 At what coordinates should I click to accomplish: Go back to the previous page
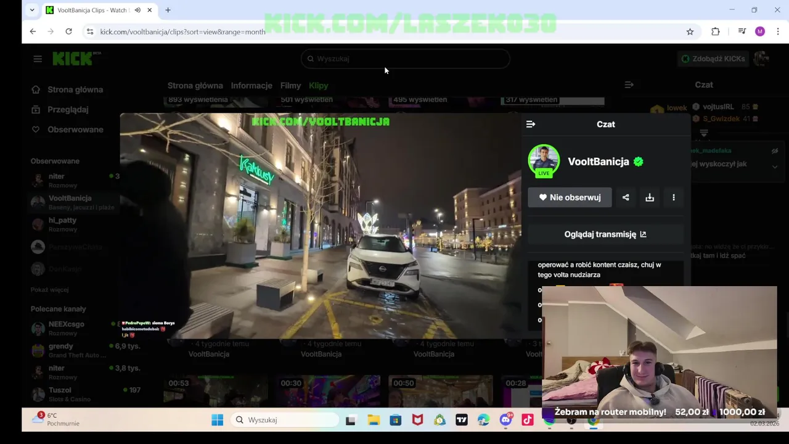click(33, 31)
